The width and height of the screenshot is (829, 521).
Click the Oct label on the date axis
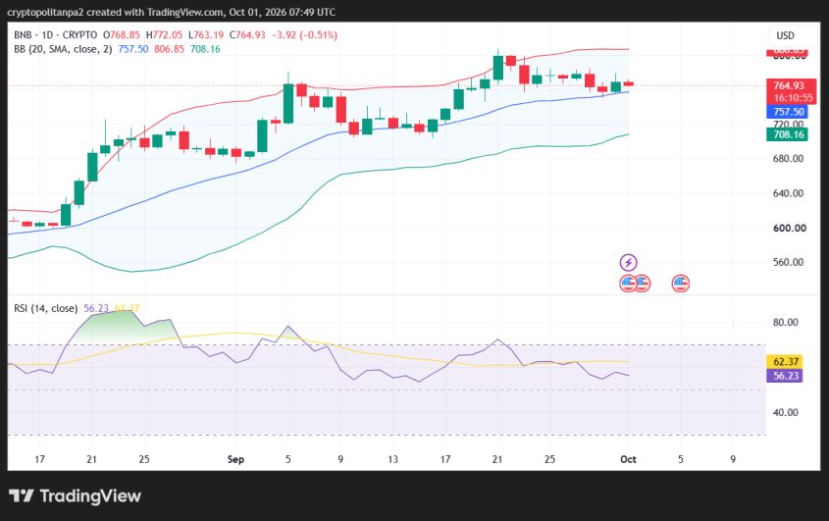[x=628, y=459]
